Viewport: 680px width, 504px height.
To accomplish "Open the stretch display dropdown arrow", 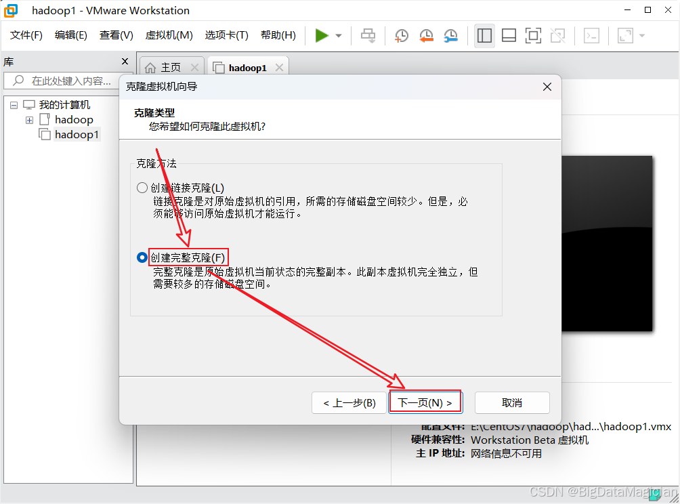I will [642, 36].
